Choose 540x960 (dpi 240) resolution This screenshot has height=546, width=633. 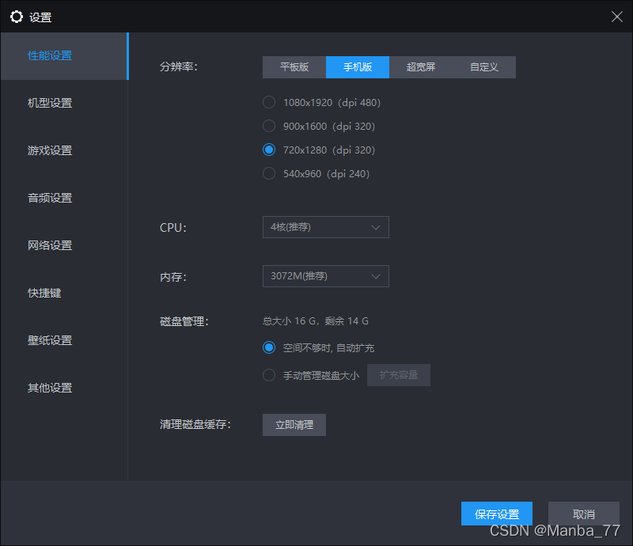coord(316,173)
